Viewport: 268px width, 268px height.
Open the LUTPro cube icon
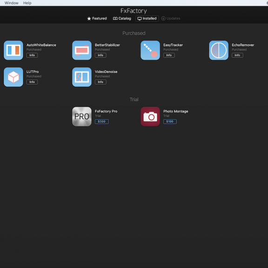click(x=13, y=77)
